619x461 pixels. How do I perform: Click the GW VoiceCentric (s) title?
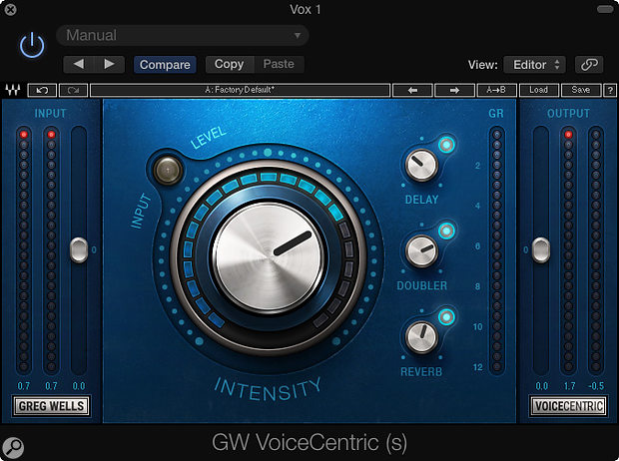309,442
